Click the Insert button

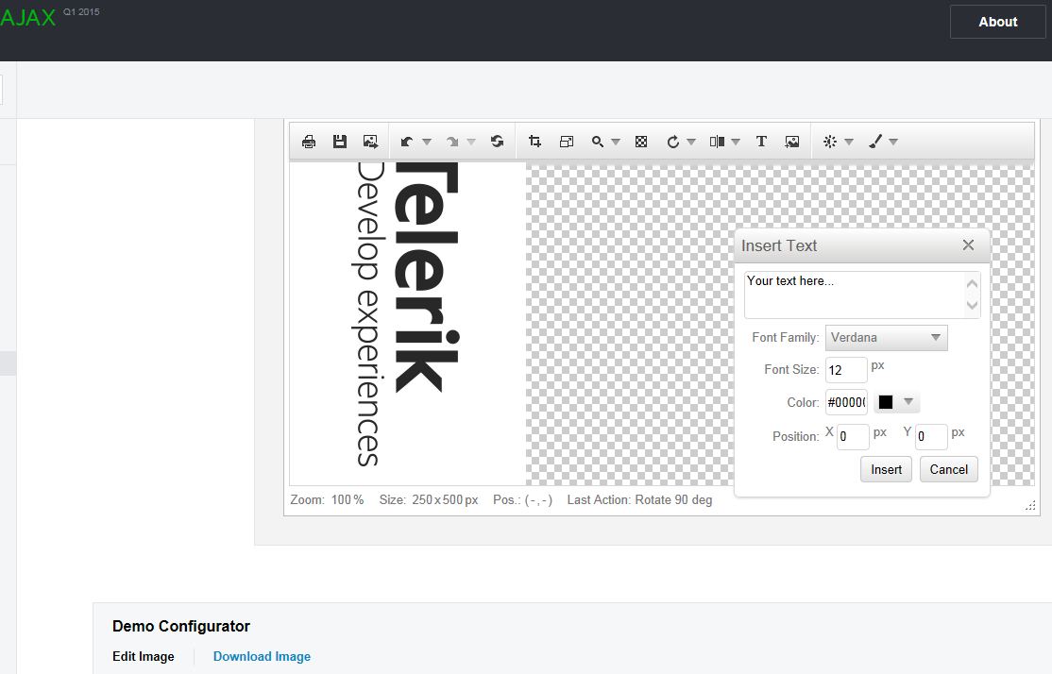887,469
